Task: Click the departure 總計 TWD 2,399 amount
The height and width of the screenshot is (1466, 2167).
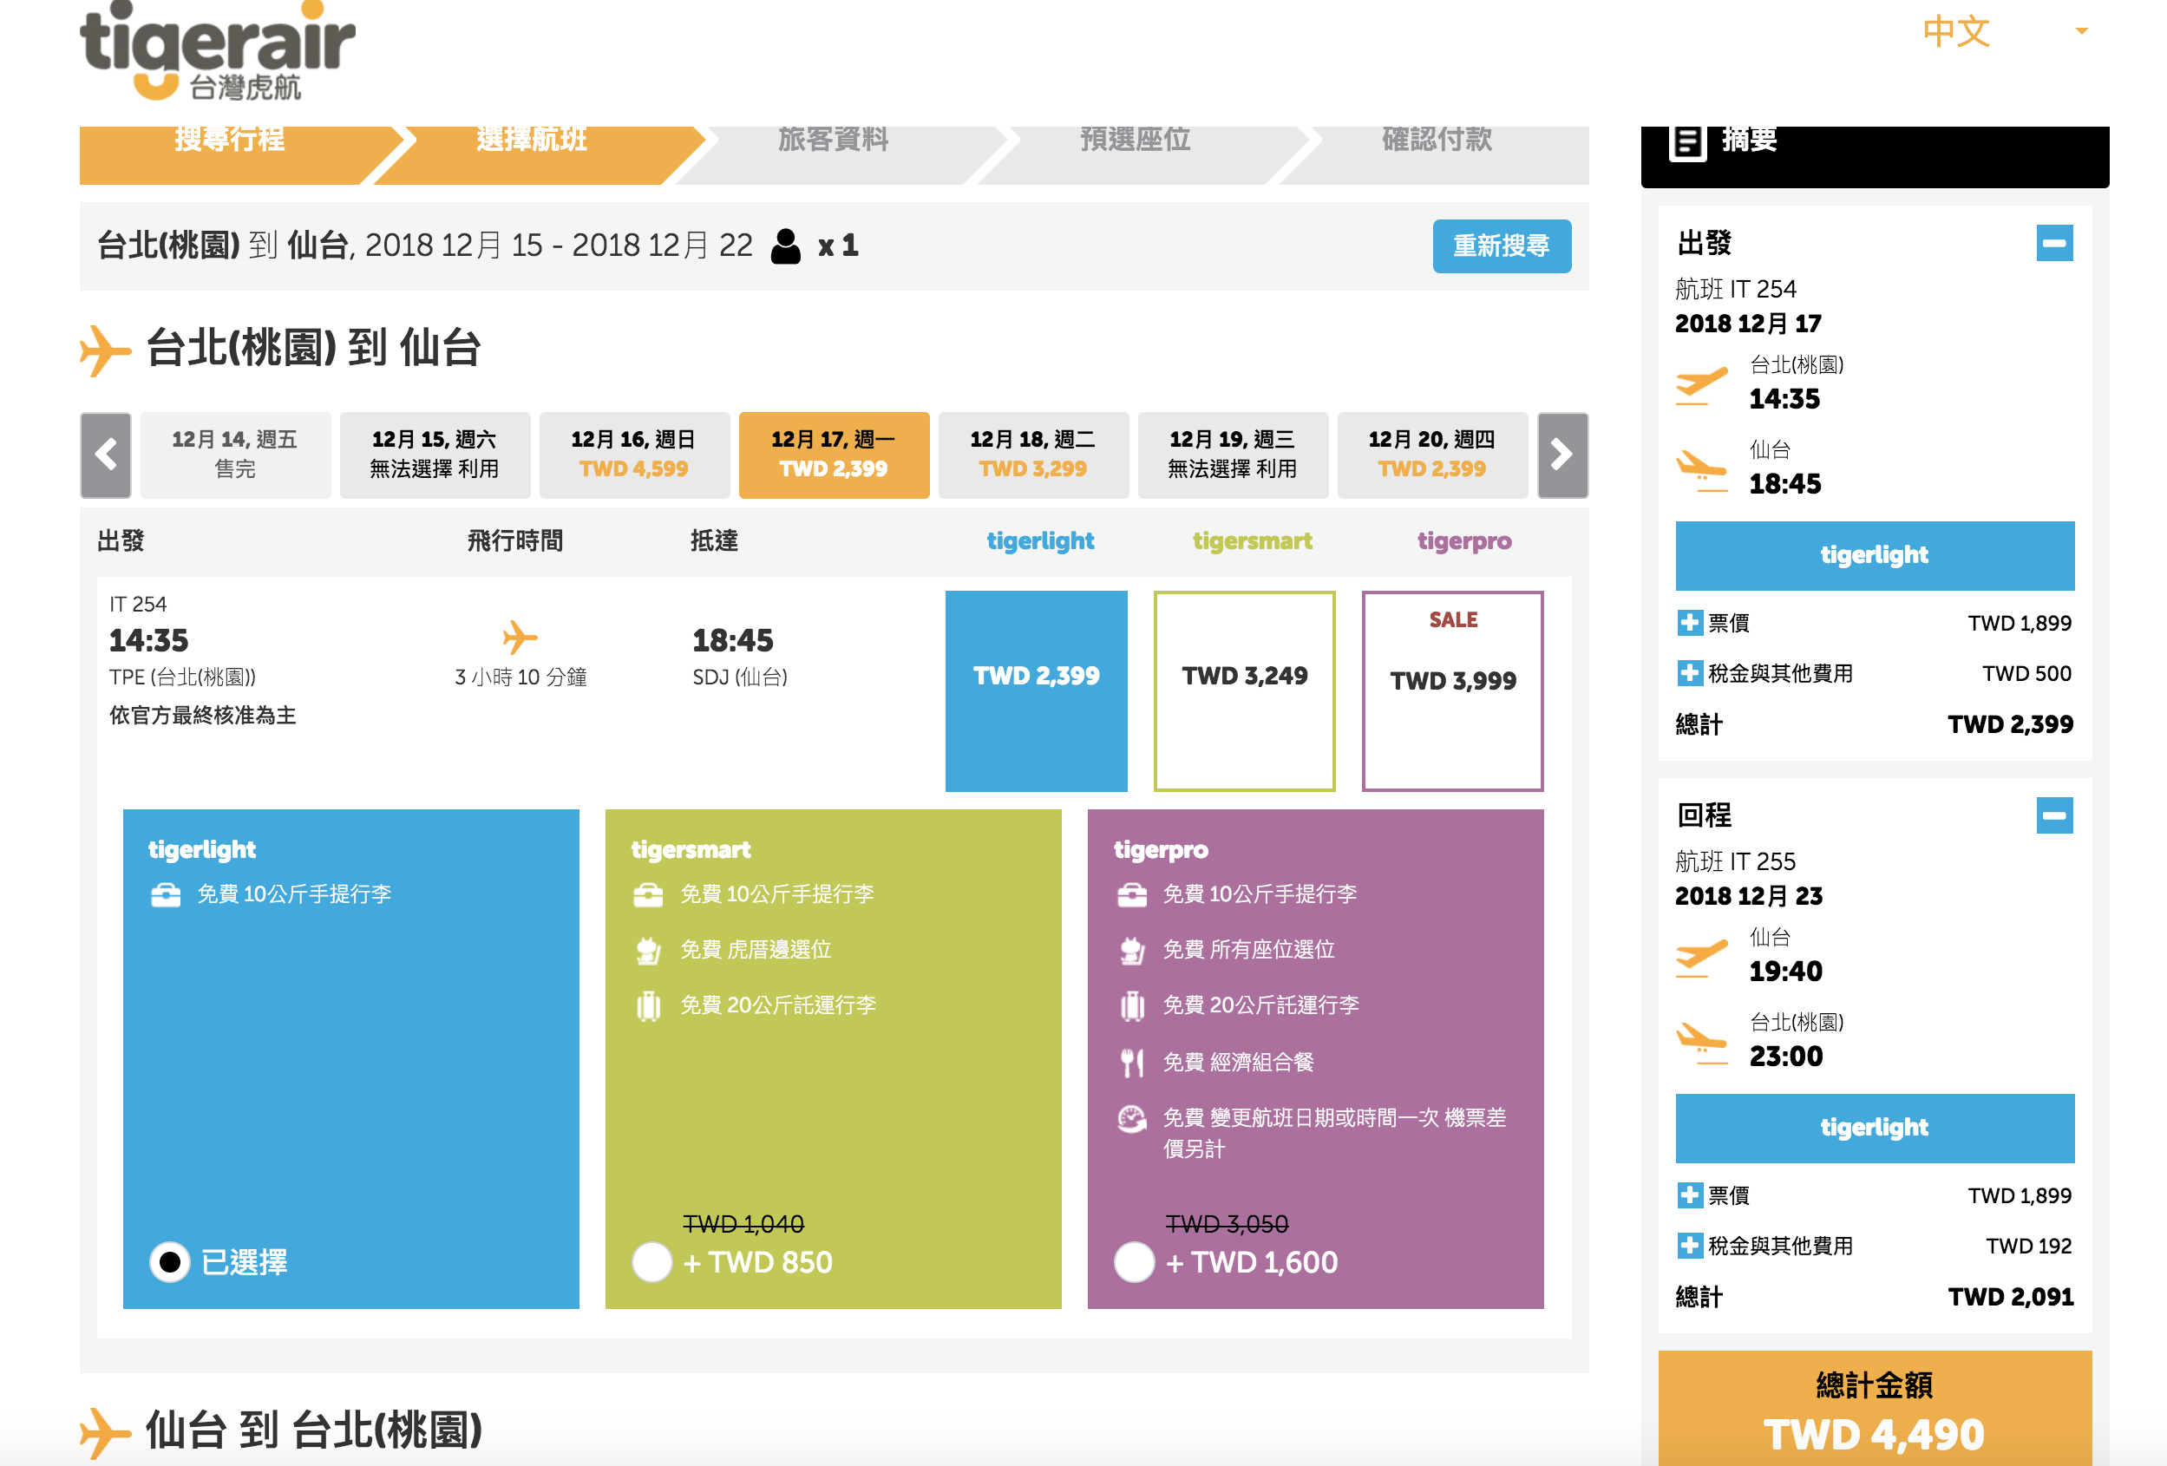Action: coord(2010,724)
